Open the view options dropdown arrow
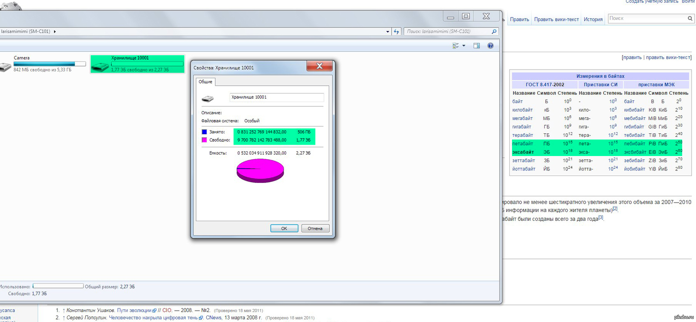 pyautogui.click(x=464, y=46)
